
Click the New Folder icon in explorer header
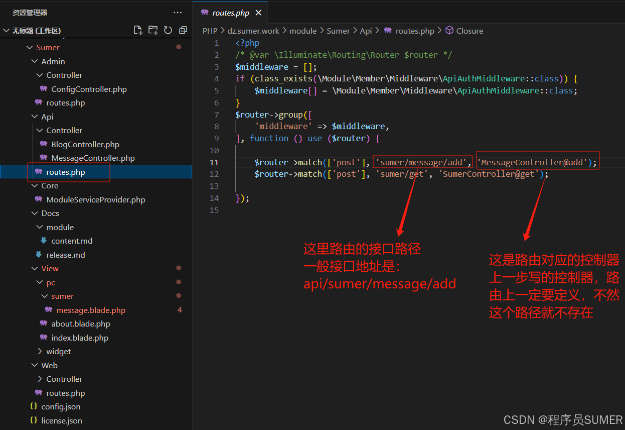coord(153,30)
